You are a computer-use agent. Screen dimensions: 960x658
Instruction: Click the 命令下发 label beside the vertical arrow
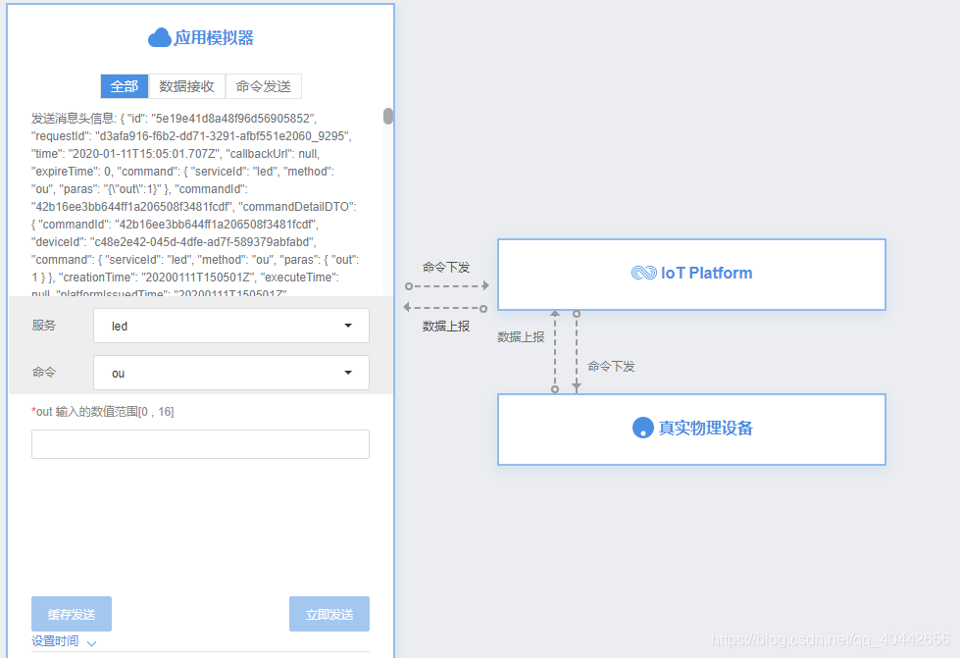[x=611, y=367]
